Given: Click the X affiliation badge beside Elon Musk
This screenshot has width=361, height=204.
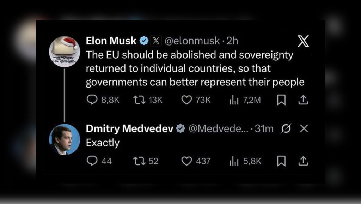Looking at the screenshot, I should click(156, 41).
